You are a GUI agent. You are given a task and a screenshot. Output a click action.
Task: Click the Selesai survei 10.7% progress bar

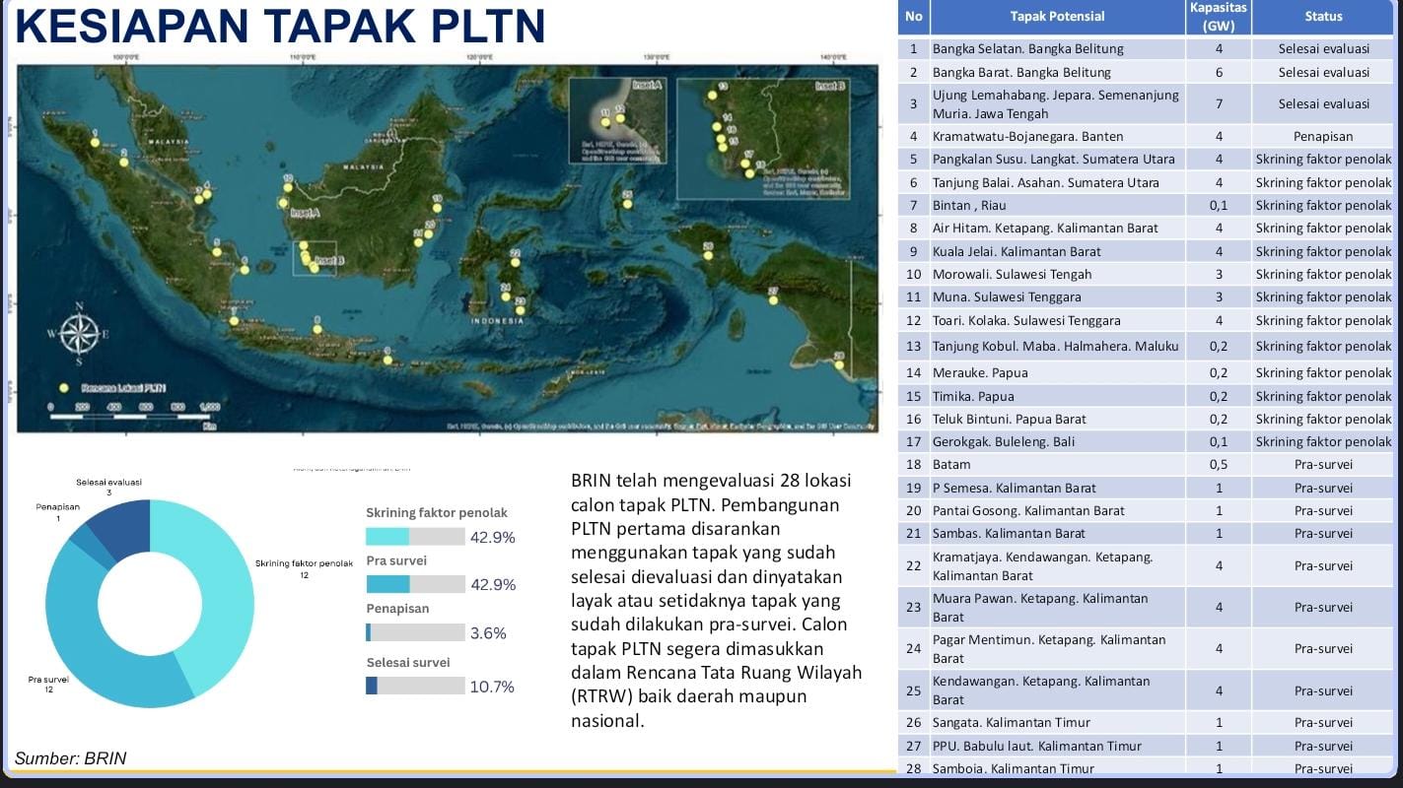pos(415,686)
